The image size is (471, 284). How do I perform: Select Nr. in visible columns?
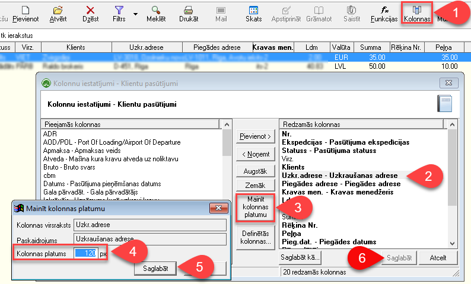[287, 134]
